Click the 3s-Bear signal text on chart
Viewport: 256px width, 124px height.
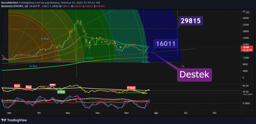45,39
